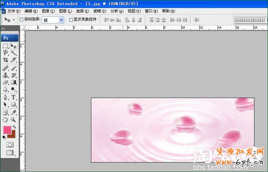Choose the Hand tool
Viewport: 268px width, 172px height.
[x=5, y=120]
